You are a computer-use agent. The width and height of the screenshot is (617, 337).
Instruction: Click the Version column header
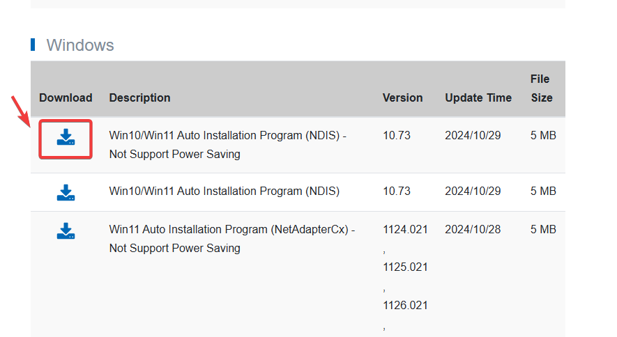[402, 97]
